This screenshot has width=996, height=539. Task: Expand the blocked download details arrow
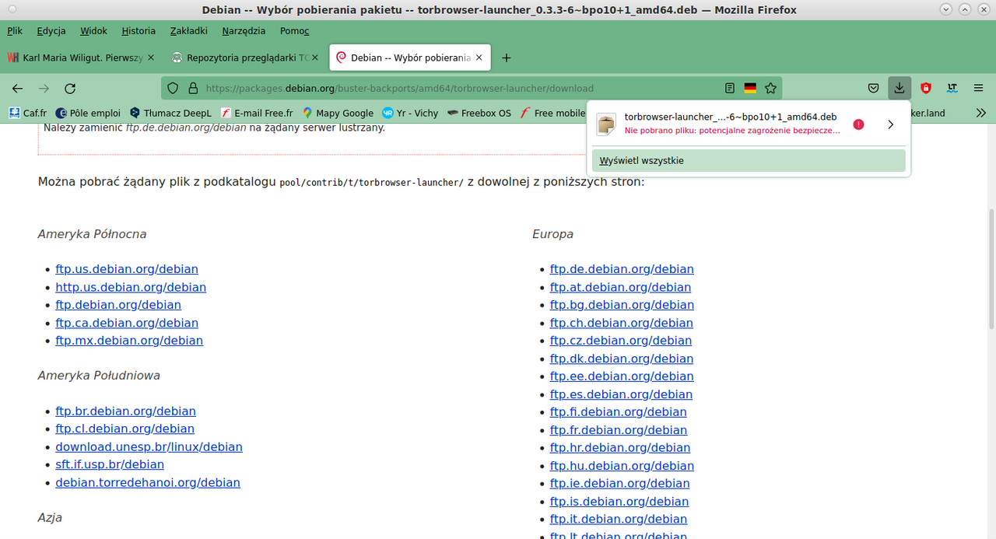(891, 124)
